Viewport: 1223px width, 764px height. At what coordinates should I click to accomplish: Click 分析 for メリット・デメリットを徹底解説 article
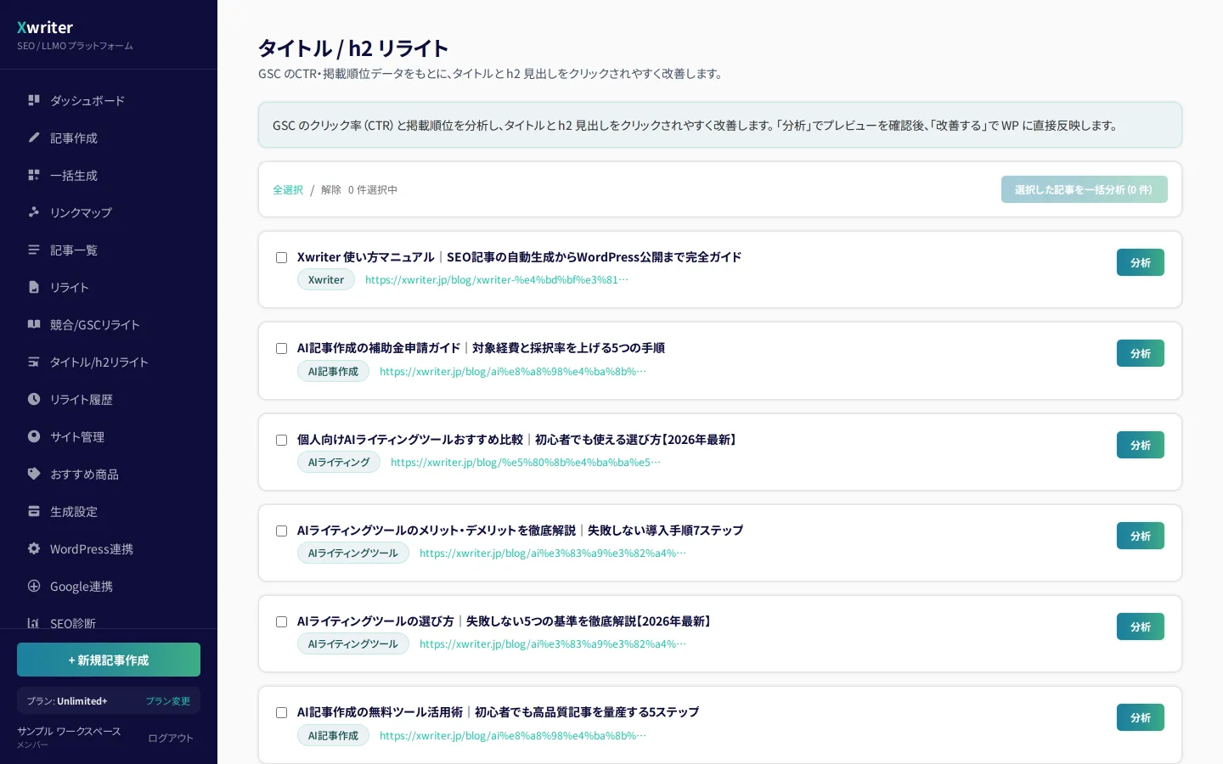click(1141, 536)
